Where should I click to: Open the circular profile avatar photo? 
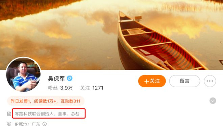point(23,75)
